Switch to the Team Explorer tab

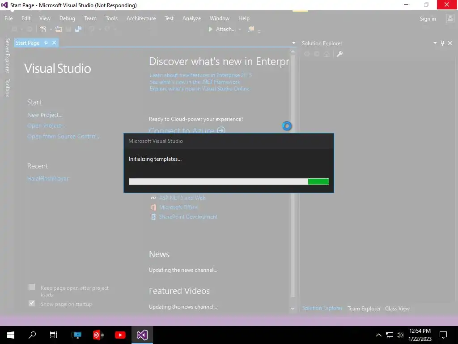click(364, 309)
